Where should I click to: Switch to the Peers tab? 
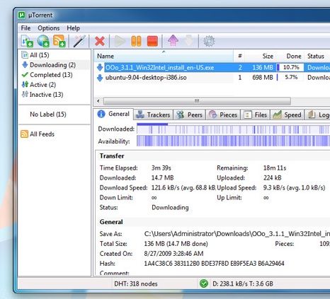click(190, 115)
